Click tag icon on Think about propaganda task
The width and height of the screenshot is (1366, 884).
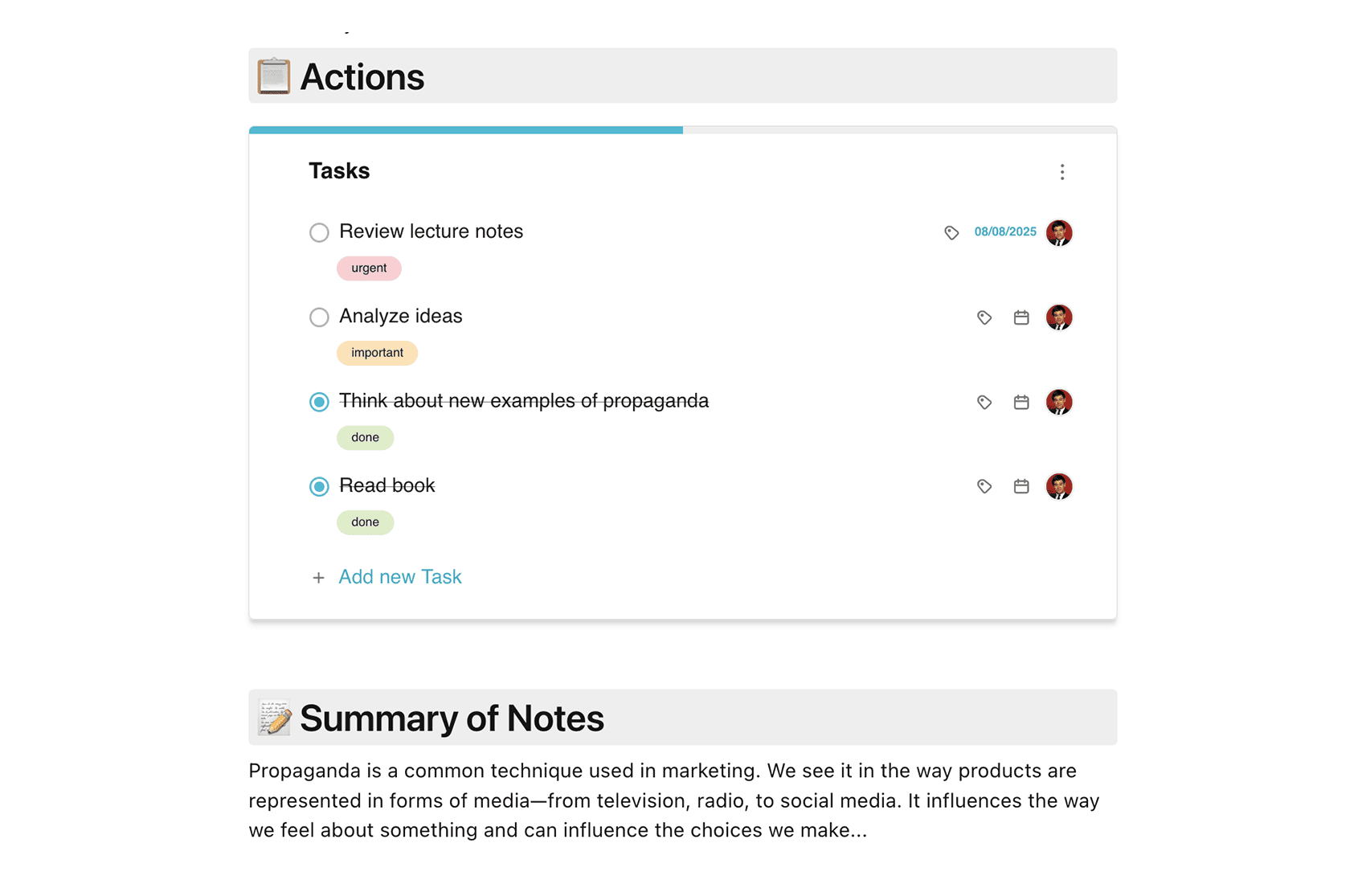(984, 402)
